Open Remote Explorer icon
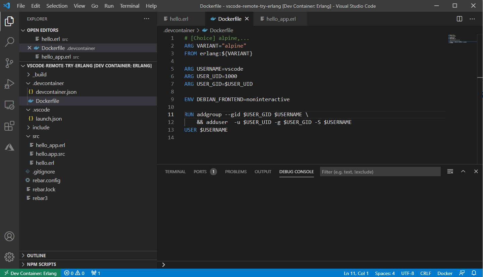 click(9, 105)
